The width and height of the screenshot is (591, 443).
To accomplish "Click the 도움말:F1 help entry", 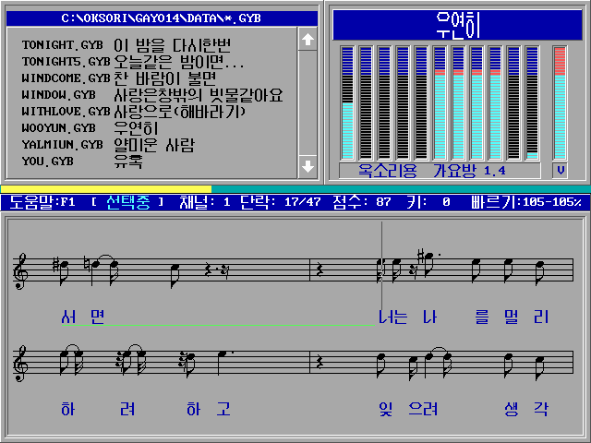I will pos(42,202).
